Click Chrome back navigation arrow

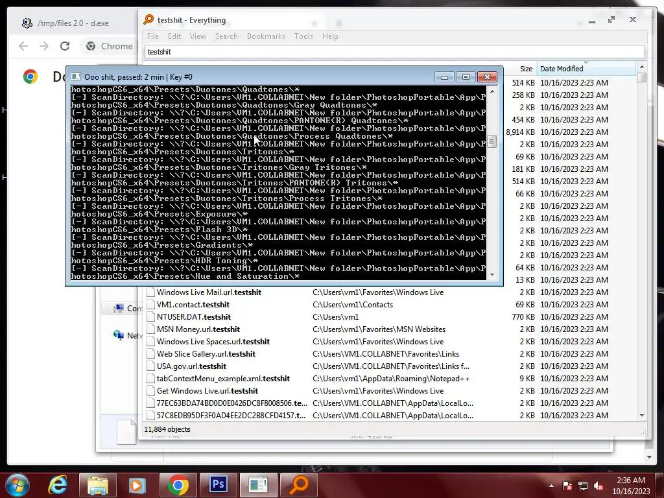click(23, 46)
